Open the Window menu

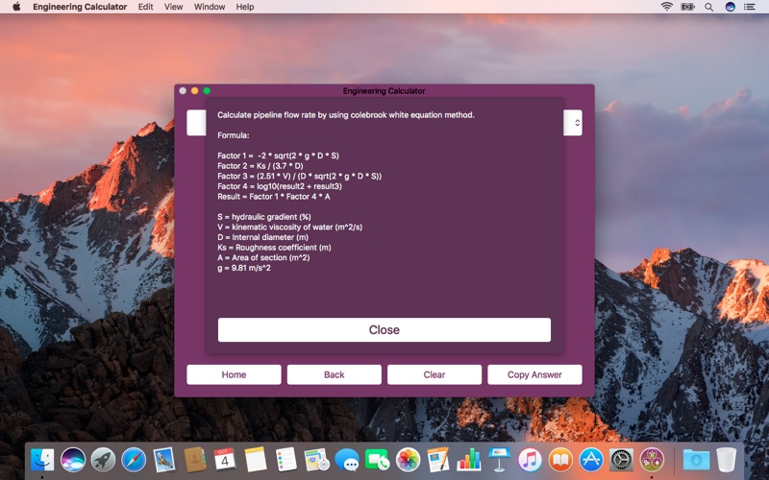210,7
